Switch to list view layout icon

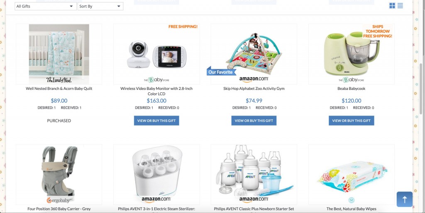(x=401, y=6)
